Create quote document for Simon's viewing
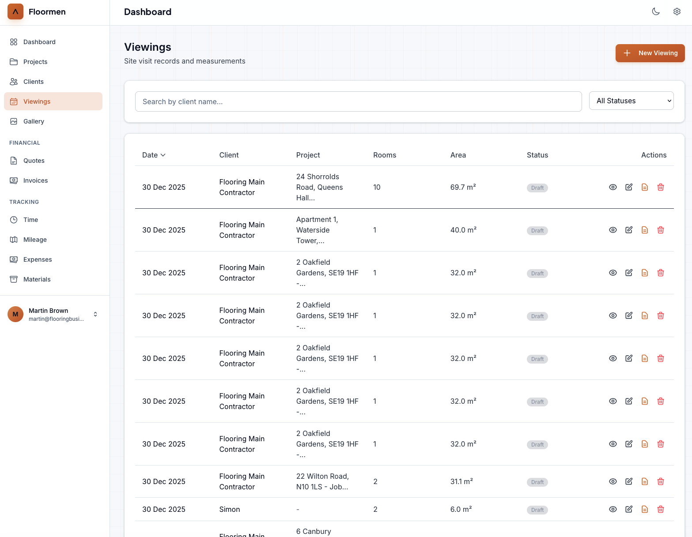692x537 pixels. coord(644,509)
